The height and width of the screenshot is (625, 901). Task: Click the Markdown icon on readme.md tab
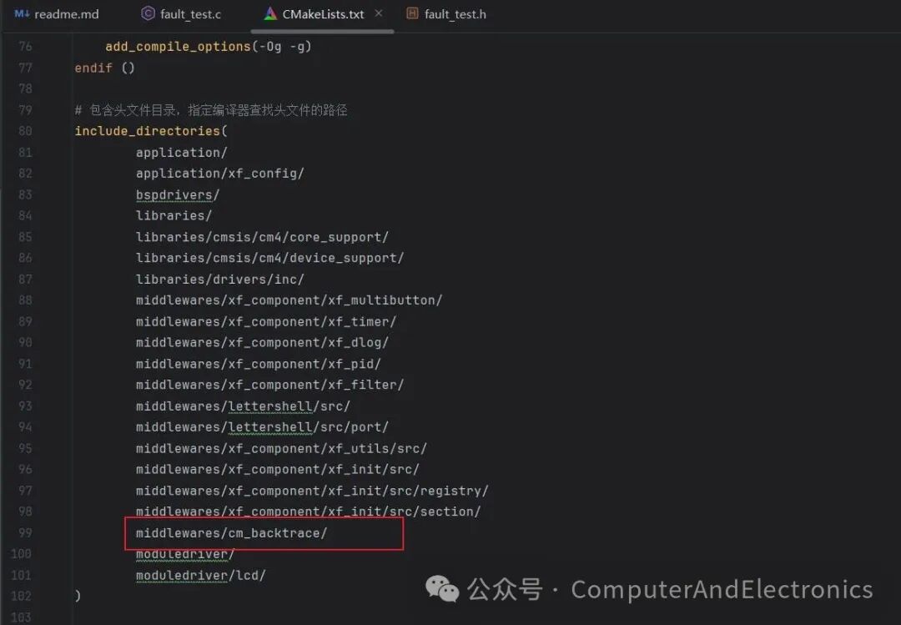tap(21, 13)
